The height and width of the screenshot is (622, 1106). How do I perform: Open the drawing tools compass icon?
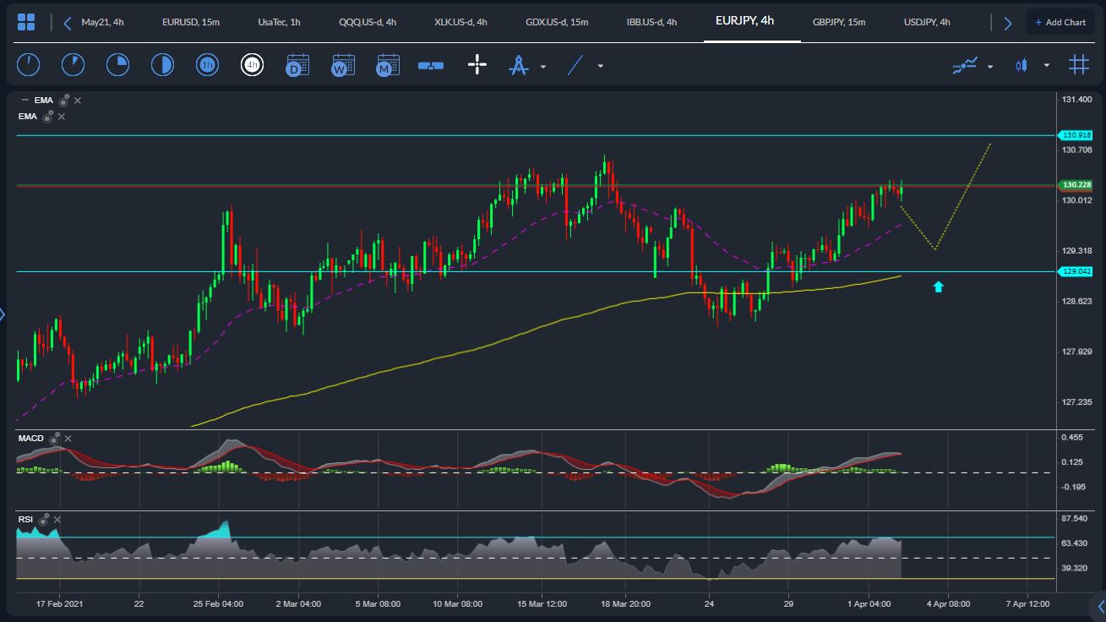tap(516, 64)
